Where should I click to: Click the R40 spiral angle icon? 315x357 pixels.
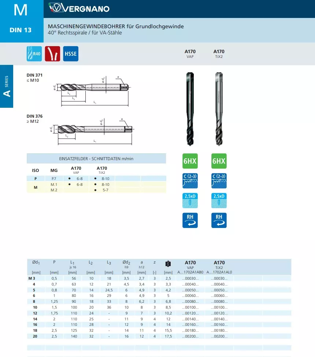tap(34, 54)
